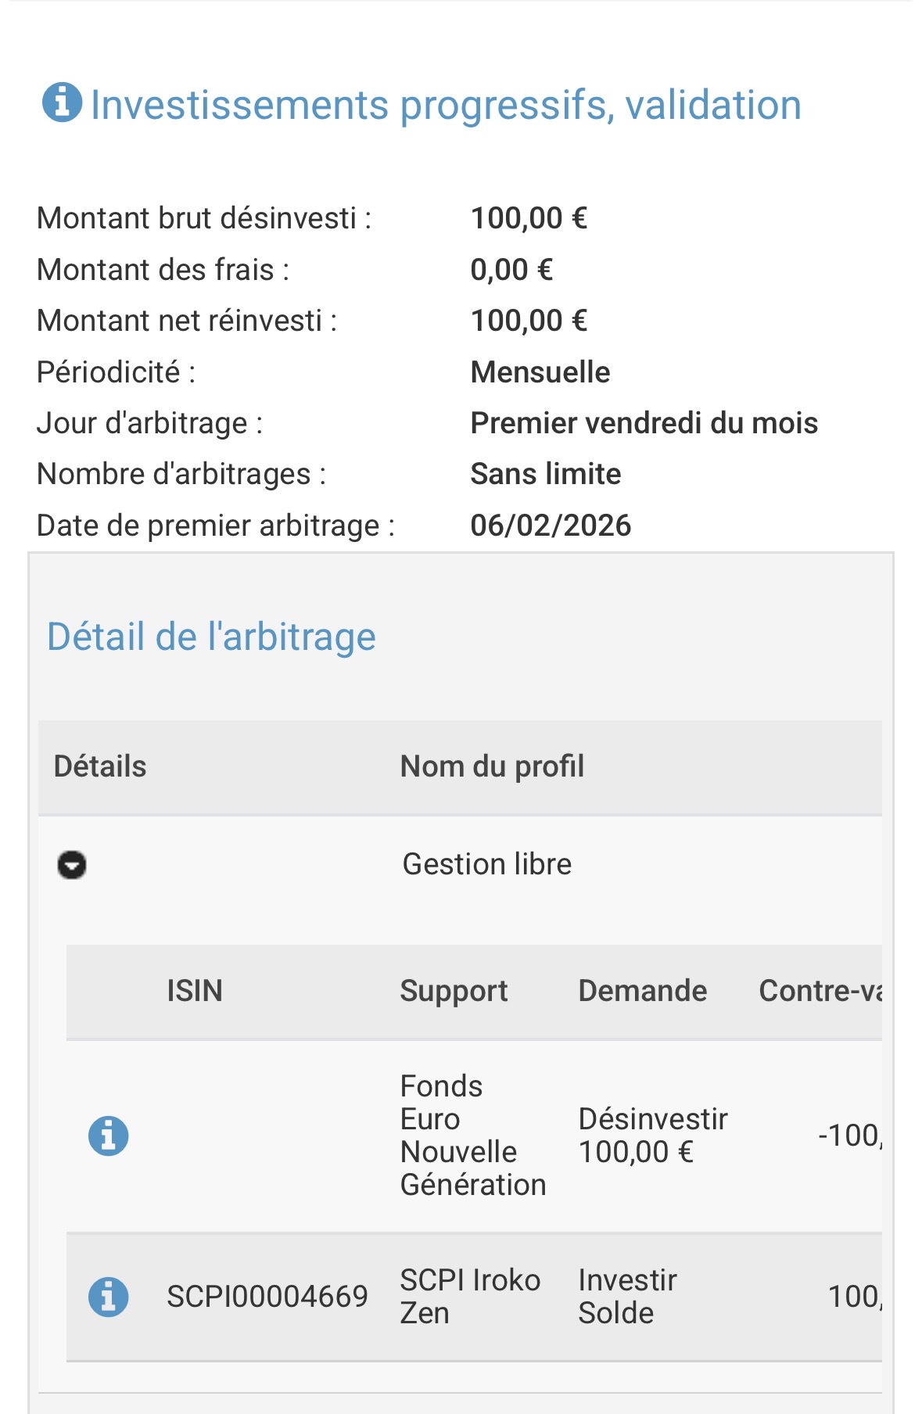922x1414 pixels.
Task: Click the Support column header
Action: [454, 991]
